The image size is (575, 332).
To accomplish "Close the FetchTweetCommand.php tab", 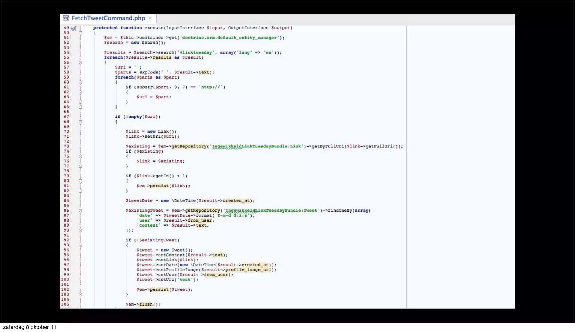I will [x=150, y=18].
